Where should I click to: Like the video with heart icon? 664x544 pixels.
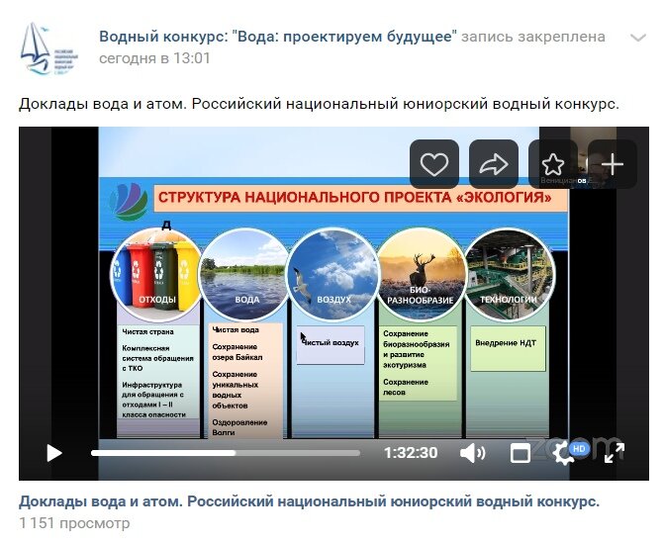coord(434,164)
